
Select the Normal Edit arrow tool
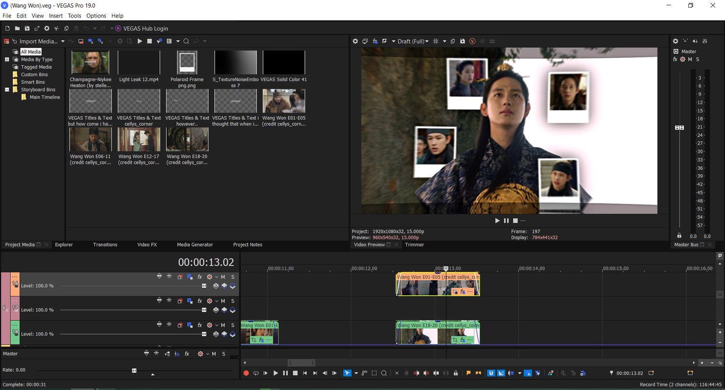pyautogui.click(x=347, y=373)
